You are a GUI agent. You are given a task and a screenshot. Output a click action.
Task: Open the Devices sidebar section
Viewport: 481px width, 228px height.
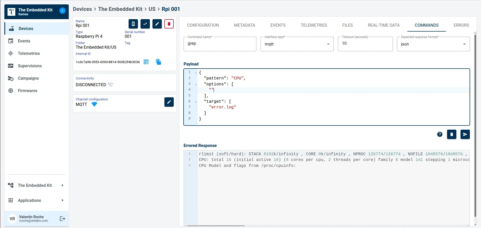37,28
